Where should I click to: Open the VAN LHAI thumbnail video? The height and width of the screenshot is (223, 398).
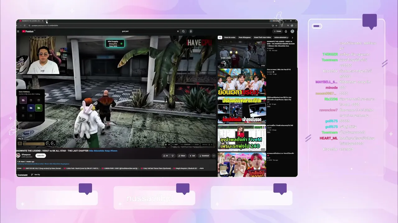(x=242, y=54)
